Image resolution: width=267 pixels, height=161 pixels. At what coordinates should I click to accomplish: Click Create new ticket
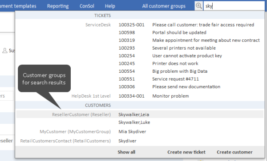(x=186, y=152)
